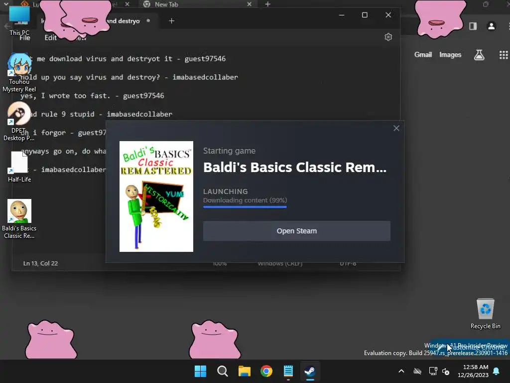Open taskbar Search
Viewport: 510px width, 383px height.
[223, 371]
